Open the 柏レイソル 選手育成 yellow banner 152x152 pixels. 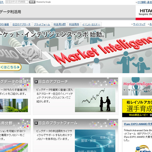pyautogui.click(x=137, y=108)
